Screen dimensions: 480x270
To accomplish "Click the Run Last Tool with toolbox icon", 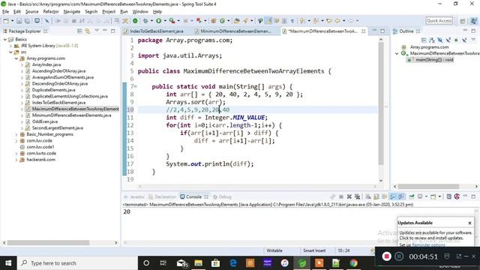I will (172, 21).
